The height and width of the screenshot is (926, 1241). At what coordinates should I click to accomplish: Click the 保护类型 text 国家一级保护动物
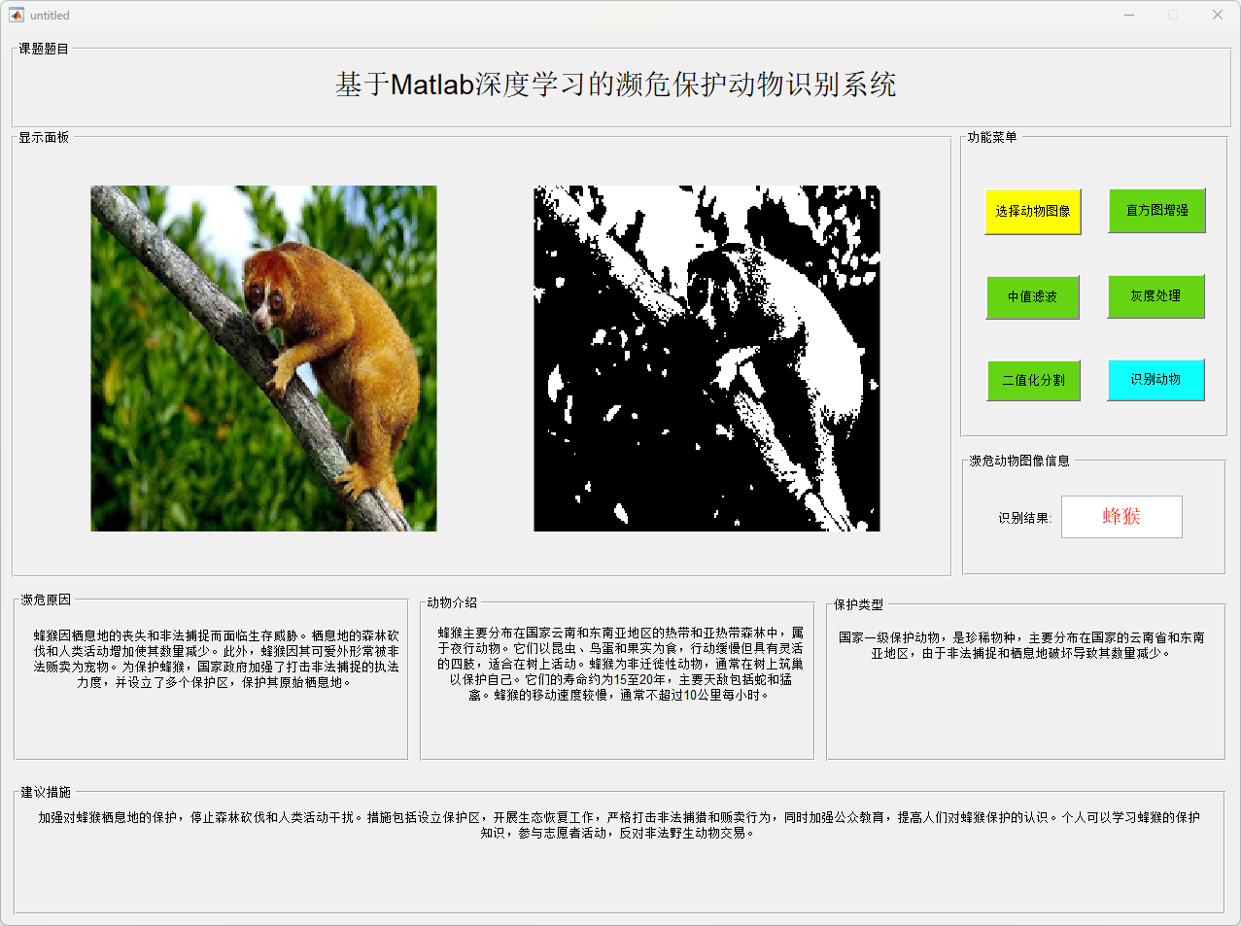(x=1021, y=645)
